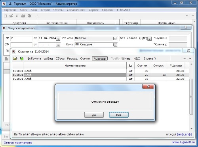Click the left arrow in Остатки toolbar
Viewport: 198px width, 147px height.
(185, 58)
